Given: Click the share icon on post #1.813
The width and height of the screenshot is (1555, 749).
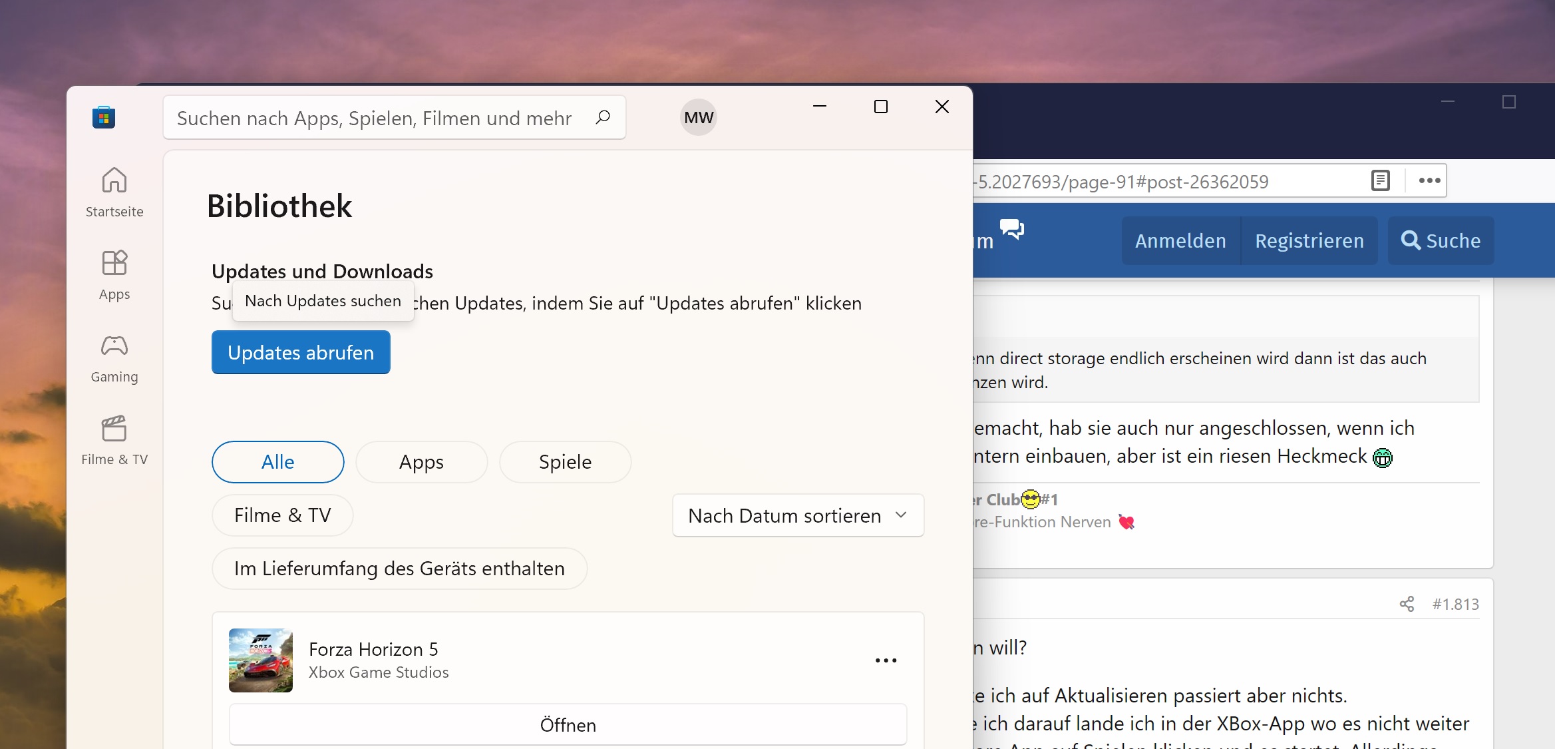Looking at the screenshot, I should 1407,604.
